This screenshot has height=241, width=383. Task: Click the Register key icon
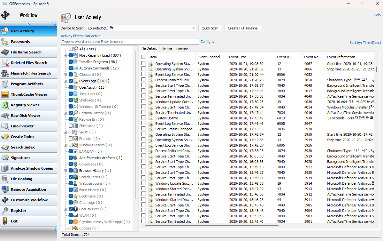tap(5, 210)
